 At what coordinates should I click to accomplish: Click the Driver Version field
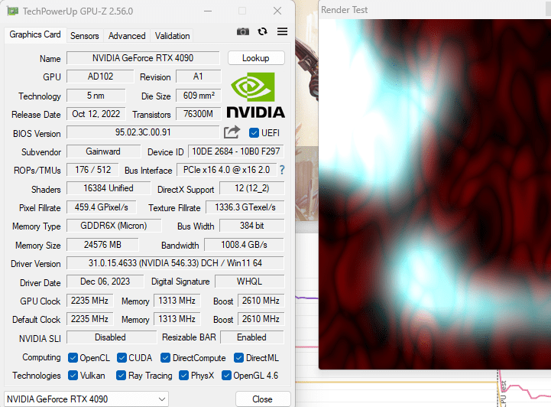point(175,263)
